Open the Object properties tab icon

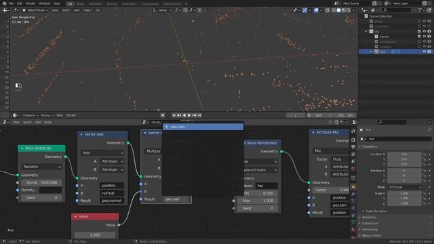tap(353, 187)
